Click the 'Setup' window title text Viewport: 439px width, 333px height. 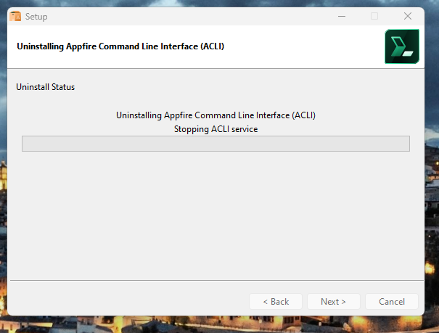coord(36,17)
